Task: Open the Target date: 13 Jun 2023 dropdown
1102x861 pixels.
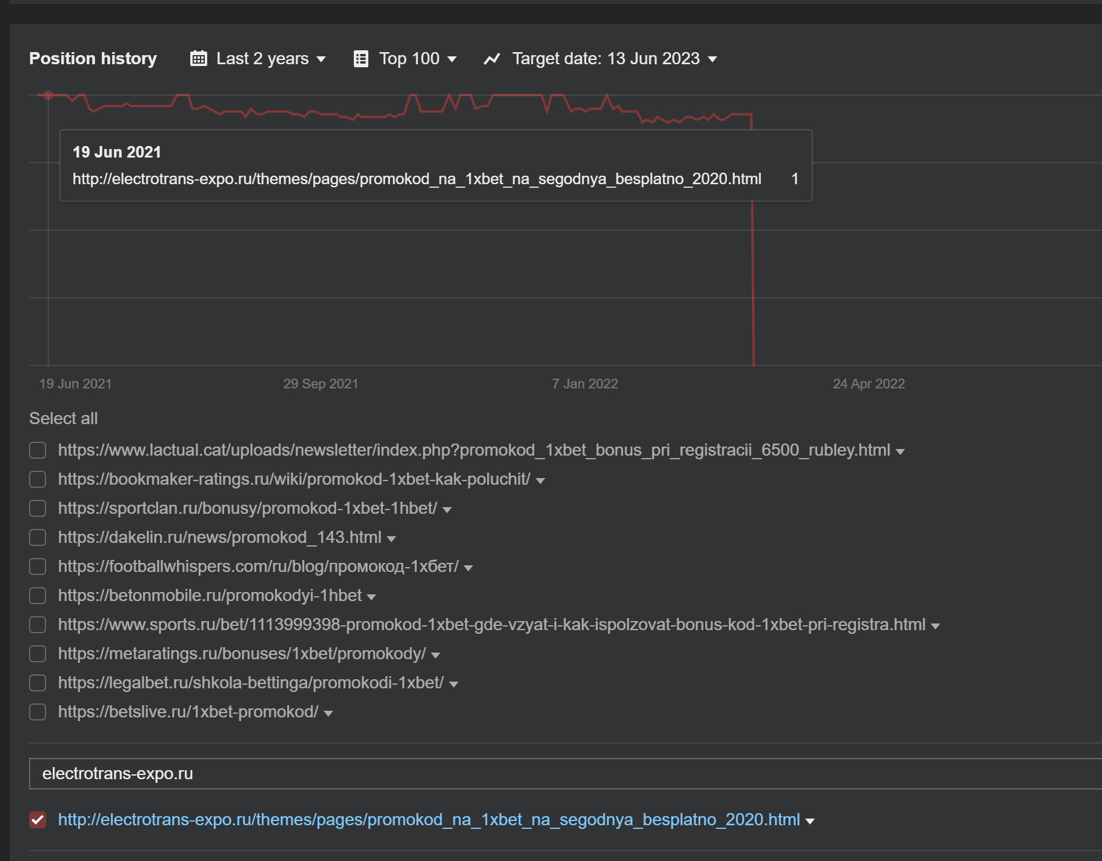Action: click(x=614, y=59)
